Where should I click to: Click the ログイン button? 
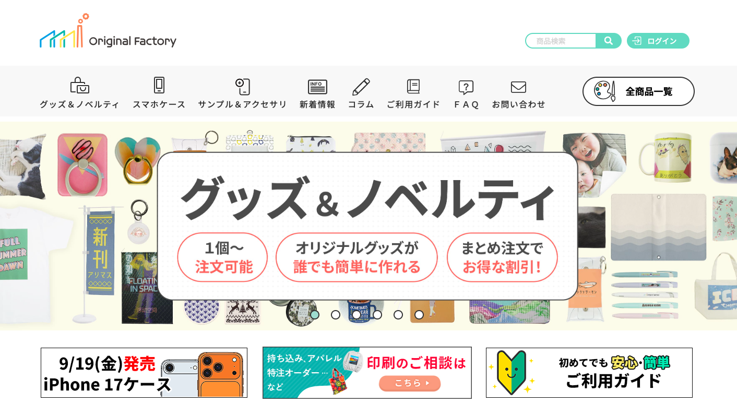(658, 41)
